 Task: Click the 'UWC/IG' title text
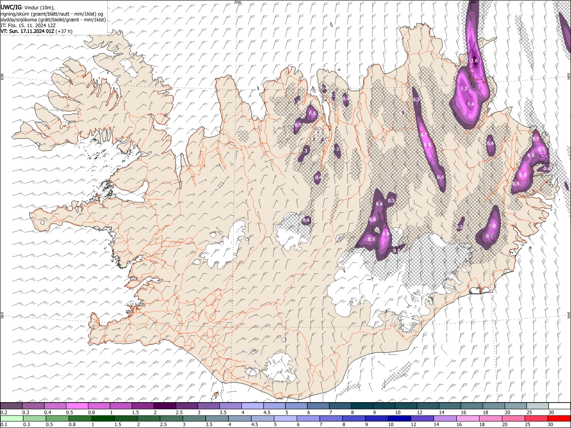(11, 7)
